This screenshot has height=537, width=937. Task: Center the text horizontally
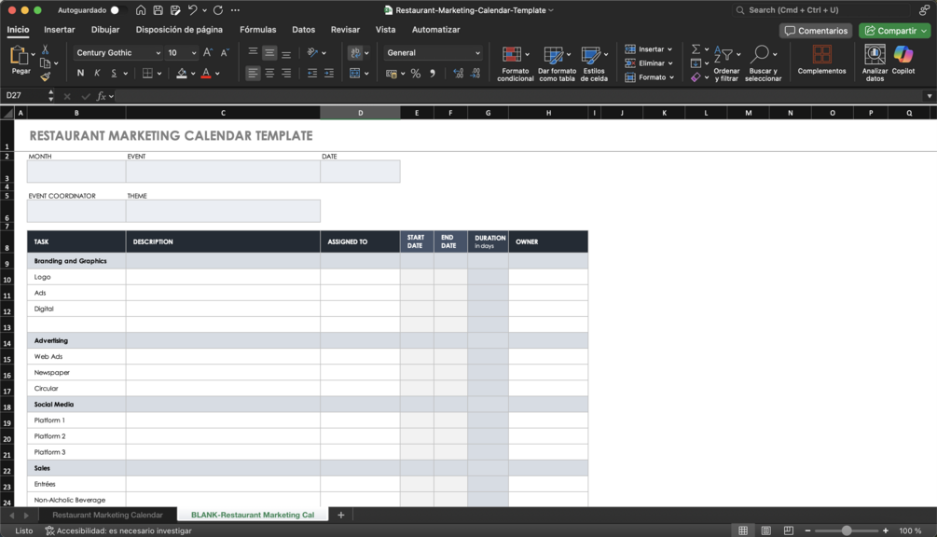coord(269,73)
